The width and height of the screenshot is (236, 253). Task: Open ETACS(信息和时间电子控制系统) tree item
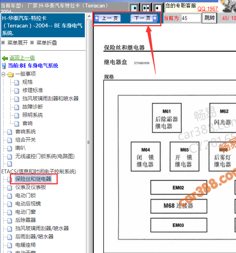click(39, 171)
